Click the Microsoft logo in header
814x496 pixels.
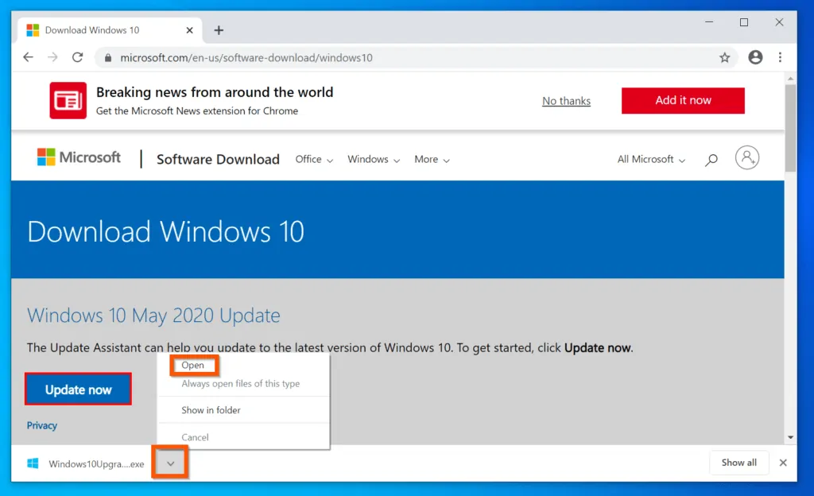[79, 157]
